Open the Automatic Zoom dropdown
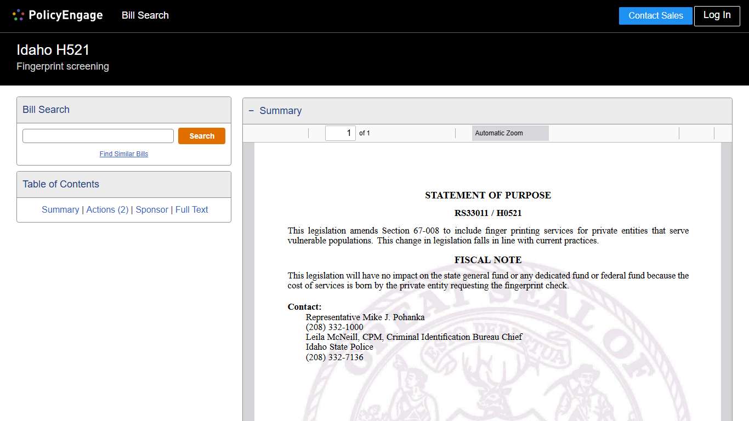Viewport: 749px width, 421px height. 510,133
